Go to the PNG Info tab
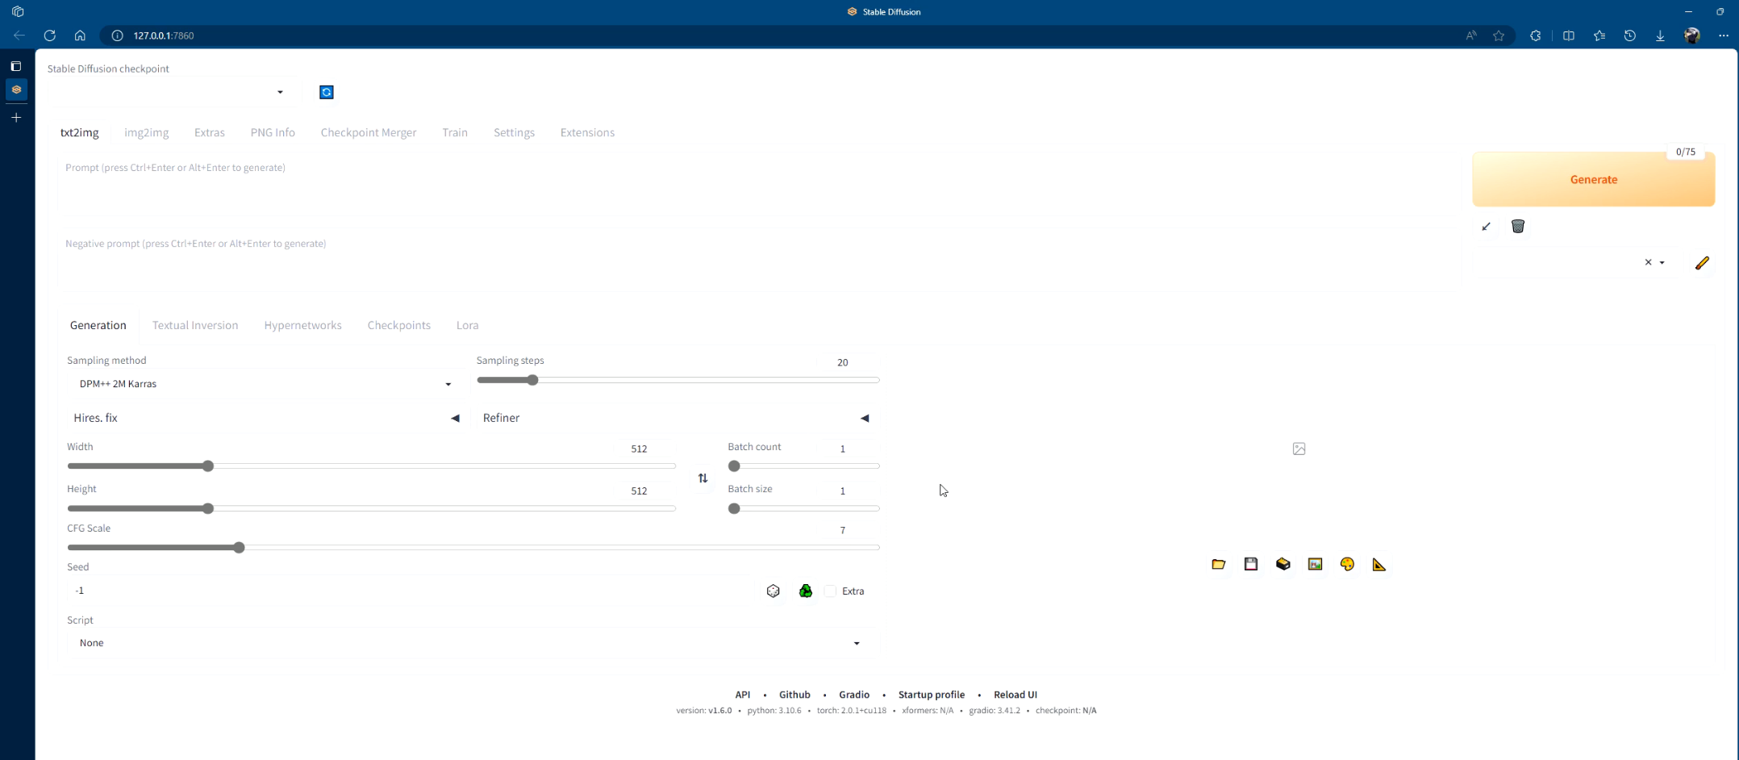 click(273, 132)
